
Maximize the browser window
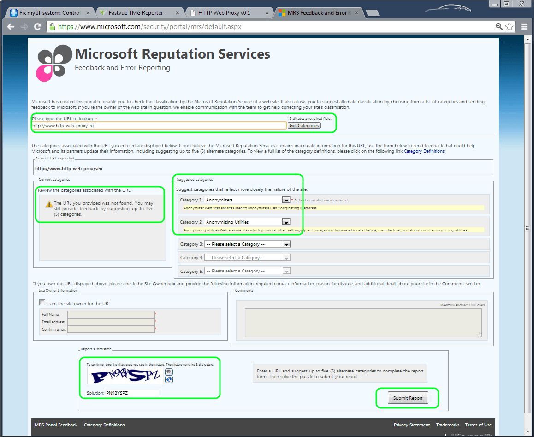[x=506, y=4]
